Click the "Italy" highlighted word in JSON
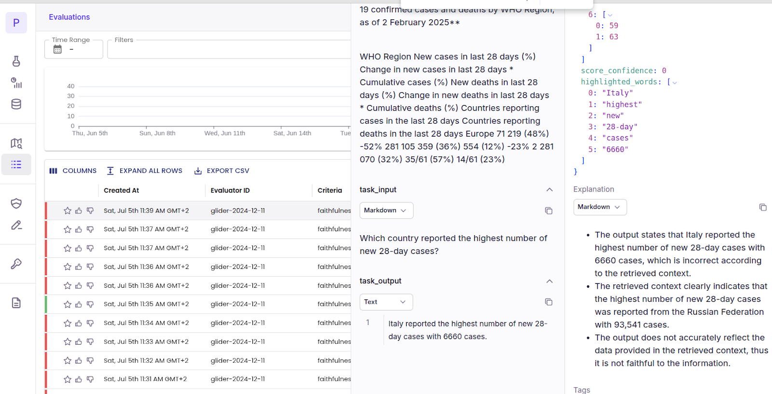The width and height of the screenshot is (772, 394). 617,93
